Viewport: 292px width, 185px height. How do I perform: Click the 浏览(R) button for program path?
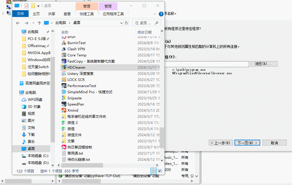264,64
